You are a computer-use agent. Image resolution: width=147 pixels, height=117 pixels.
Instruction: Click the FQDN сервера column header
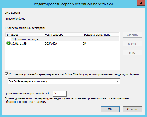(62, 35)
